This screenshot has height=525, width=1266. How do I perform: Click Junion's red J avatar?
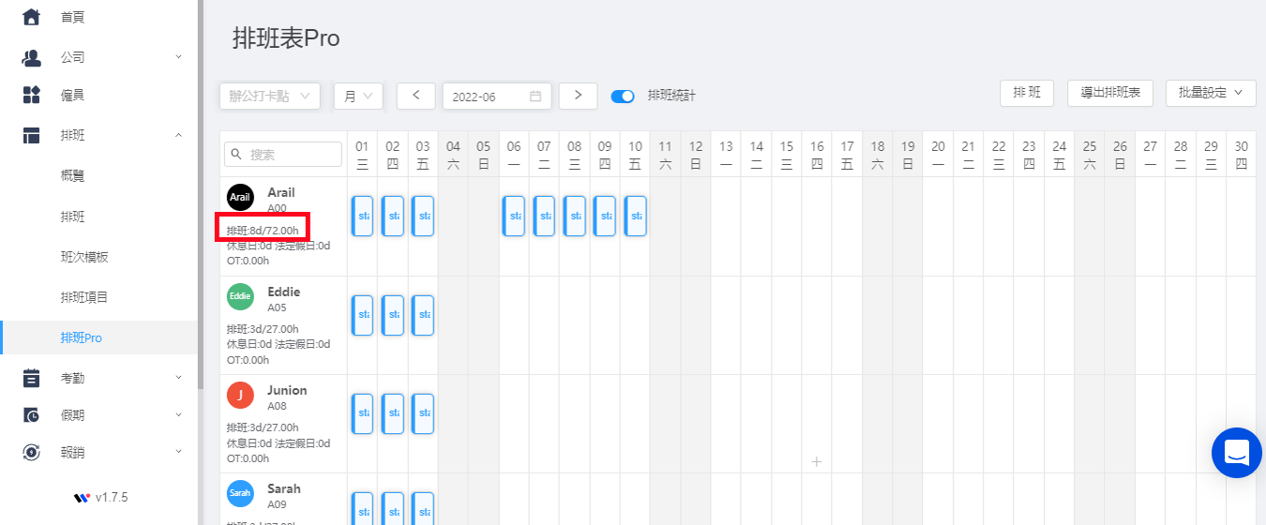coord(241,395)
